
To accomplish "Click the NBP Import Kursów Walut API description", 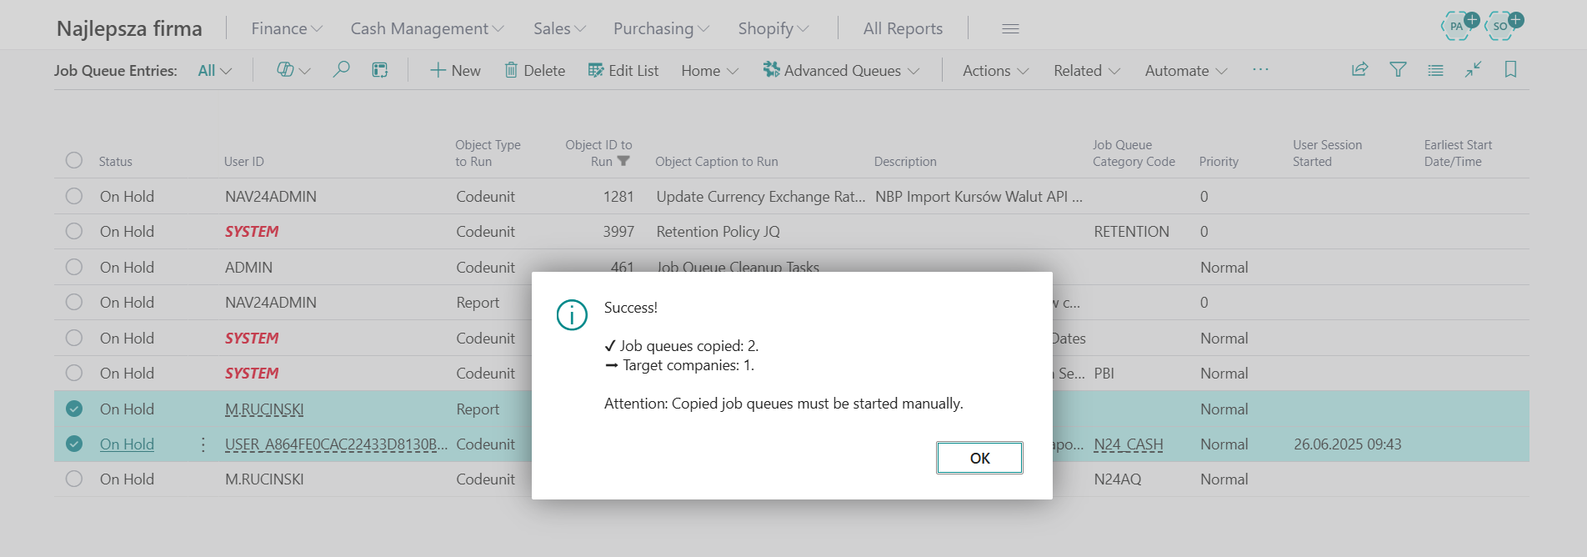I will [x=979, y=197].
